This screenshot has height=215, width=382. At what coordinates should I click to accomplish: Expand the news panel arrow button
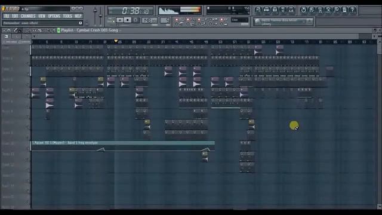point(309,21)
